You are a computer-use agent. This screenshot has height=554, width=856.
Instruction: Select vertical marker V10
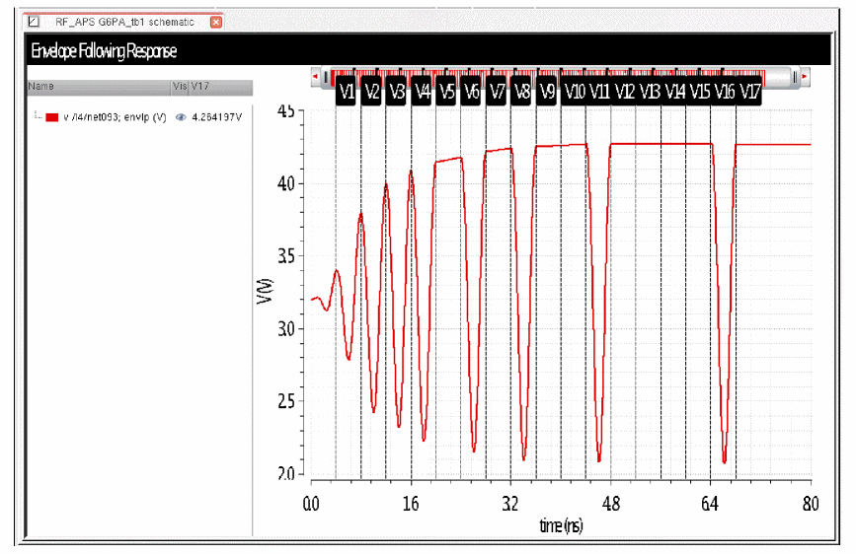[x=575, y=91]
